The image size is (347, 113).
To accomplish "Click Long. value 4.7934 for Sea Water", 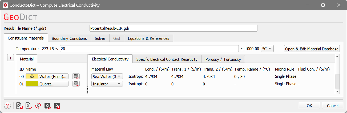I will (x=152, y=76).
